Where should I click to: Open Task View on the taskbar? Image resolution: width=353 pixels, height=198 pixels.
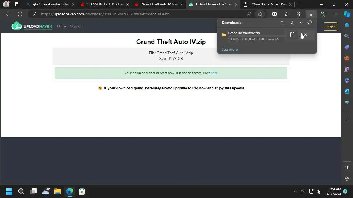click(33, 191)
